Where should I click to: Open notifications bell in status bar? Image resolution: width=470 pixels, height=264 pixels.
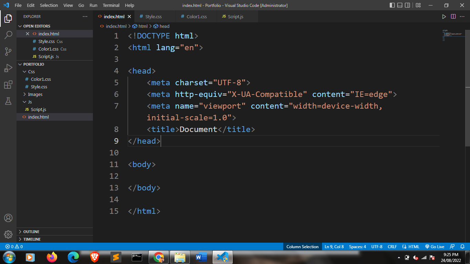click(x=463, y=246)
